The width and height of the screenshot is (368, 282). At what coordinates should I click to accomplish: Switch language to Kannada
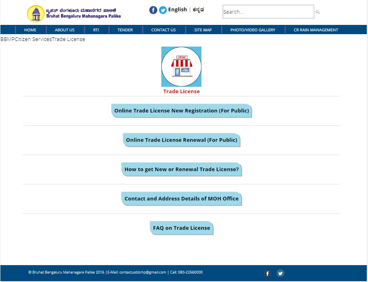tap(198, 10)
